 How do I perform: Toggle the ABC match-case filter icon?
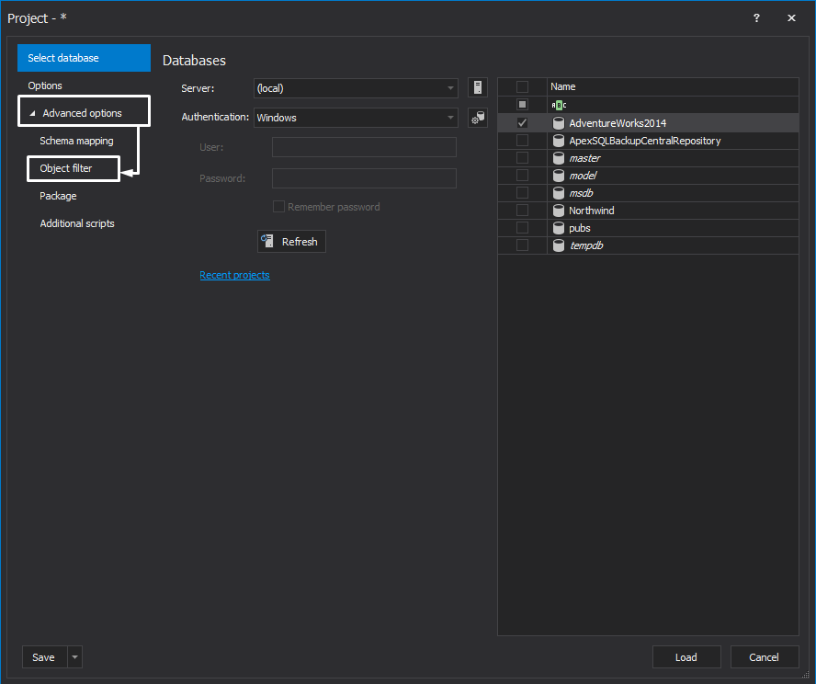(559, 104)
